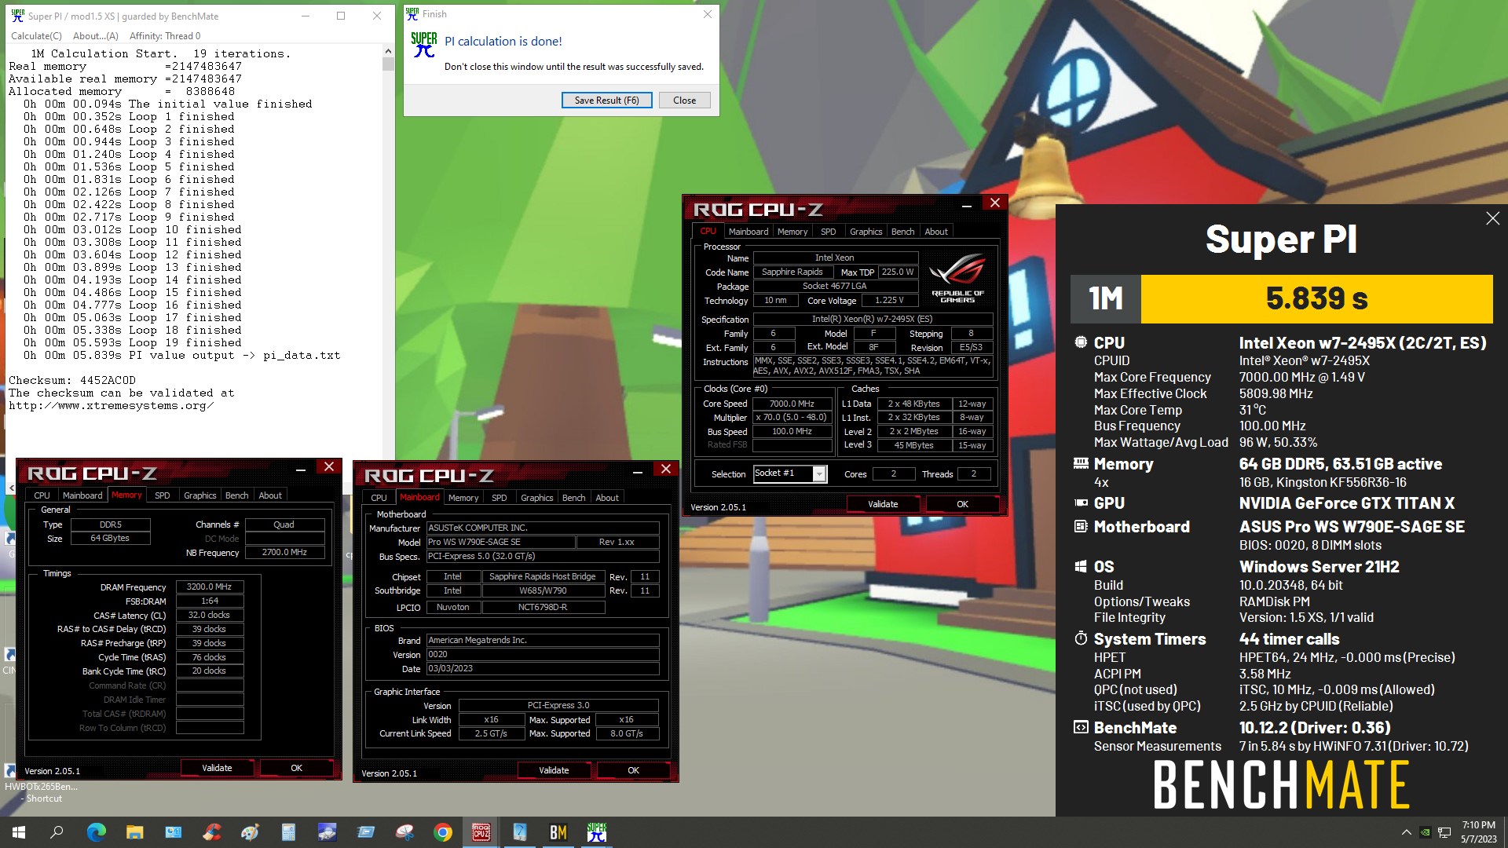Open CCleaner icon on the taskbar

[211, 832]
